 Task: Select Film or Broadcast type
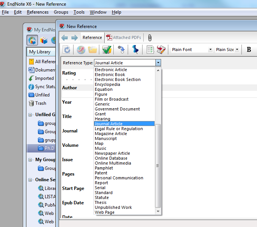[x=124, y=99]
